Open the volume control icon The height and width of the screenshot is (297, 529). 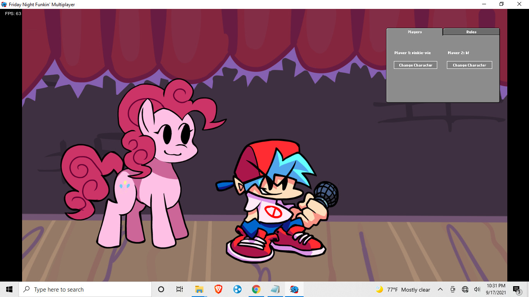pos(477,289)
